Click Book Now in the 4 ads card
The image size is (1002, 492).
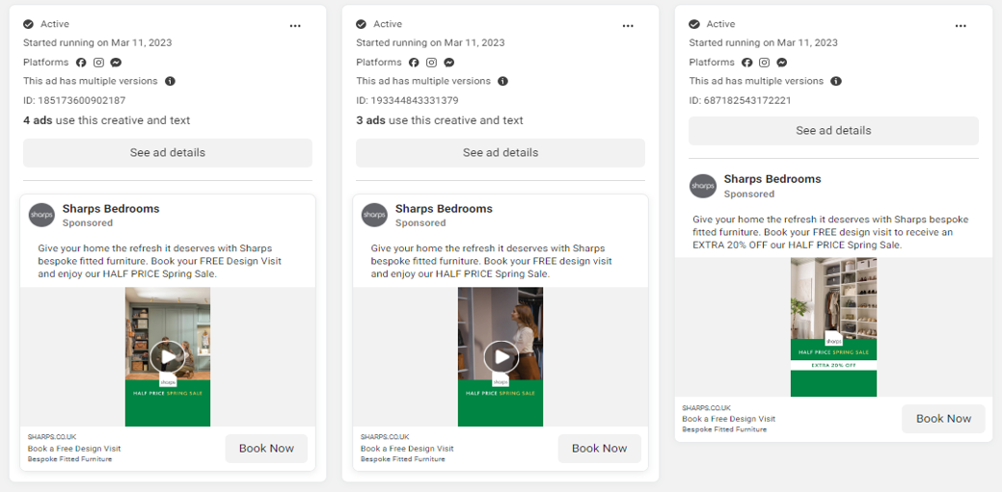click(x=266, y=449)
